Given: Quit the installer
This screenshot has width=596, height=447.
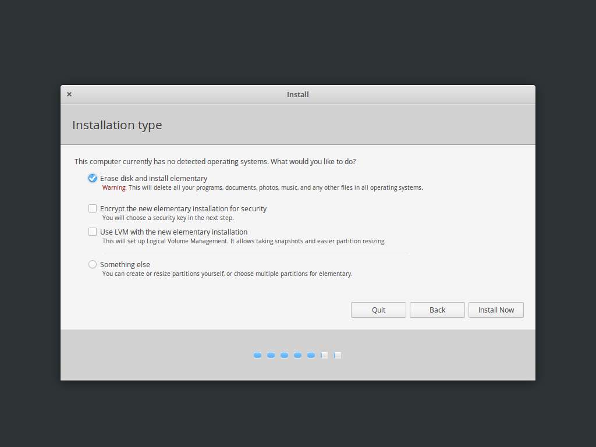Looking at the screenshot, I should [x=378, y=310].
